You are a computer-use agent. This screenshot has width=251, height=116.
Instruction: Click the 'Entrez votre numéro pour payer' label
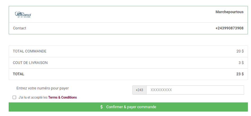pyautogui.click(x=43, y=88)
